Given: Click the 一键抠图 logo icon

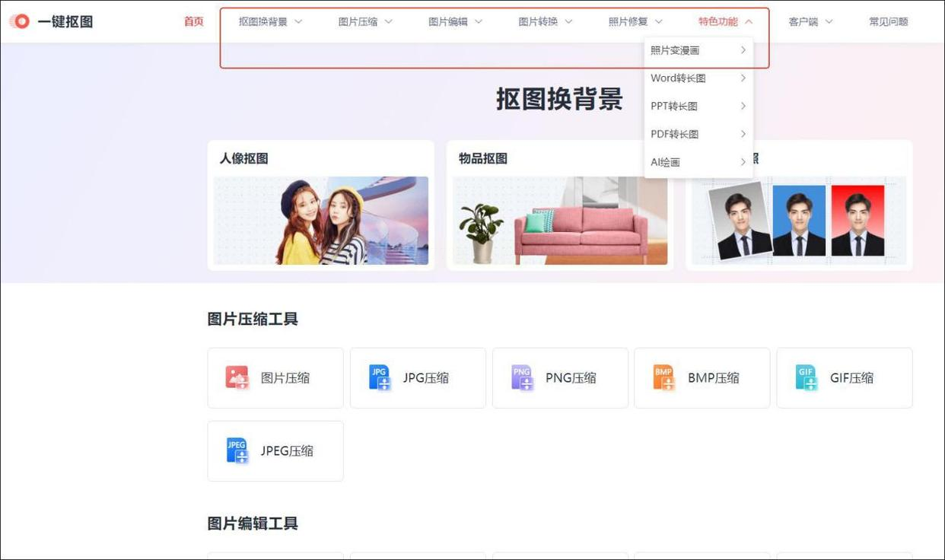Looking at the screenshot, I should click(x=20, y=21).
